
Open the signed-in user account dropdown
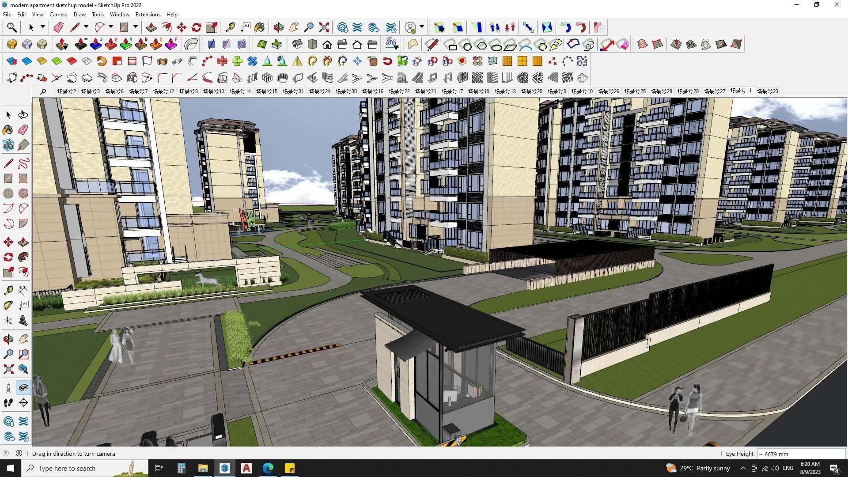pos(422,27)
